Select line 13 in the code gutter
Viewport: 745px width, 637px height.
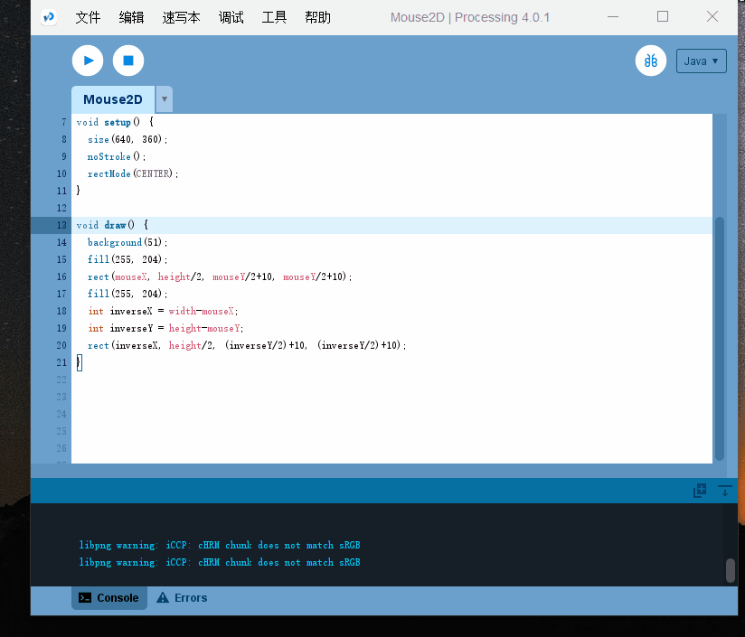pyautogui.click(x=61, y=224)
